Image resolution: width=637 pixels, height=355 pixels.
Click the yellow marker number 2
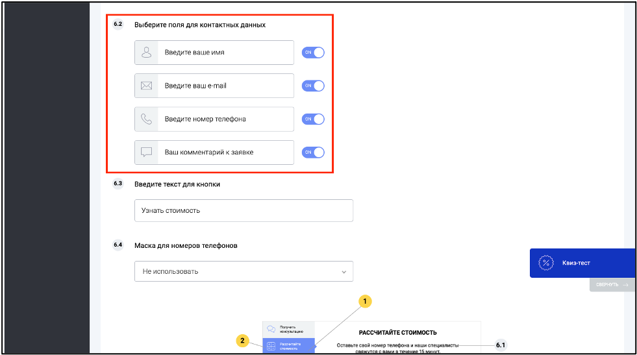(243, 340)
